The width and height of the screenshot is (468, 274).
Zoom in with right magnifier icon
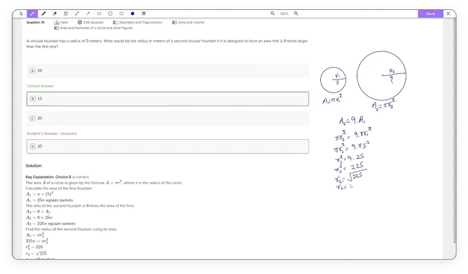(x=296, y=14)
